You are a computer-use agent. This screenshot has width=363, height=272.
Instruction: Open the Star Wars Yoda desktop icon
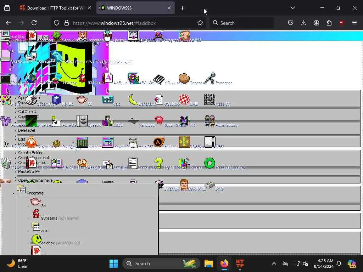click(x=57, y=36)
